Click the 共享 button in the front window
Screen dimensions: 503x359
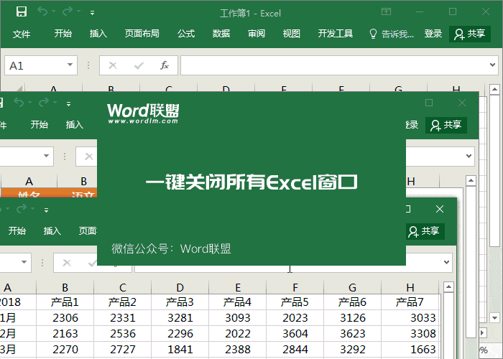click(x=424, y=231)
